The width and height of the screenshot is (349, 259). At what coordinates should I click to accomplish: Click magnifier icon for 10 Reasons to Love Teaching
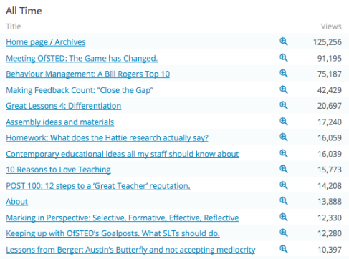click(x=284, y=169)
